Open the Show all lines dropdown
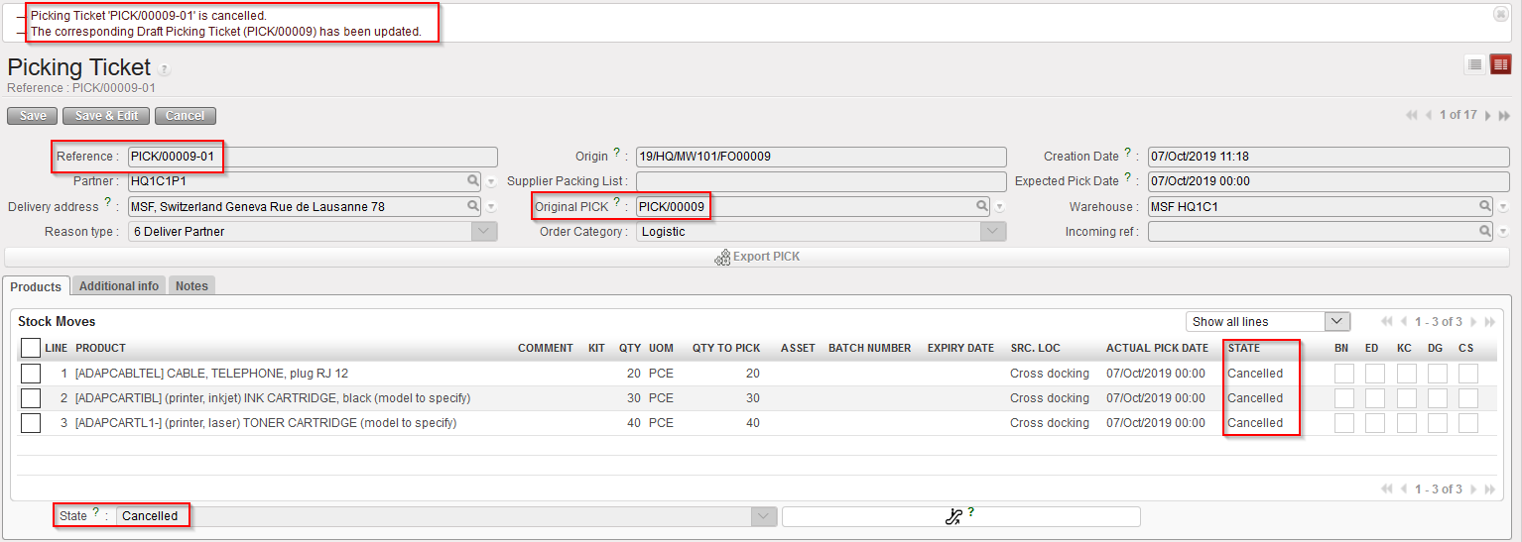 coord(1267,322)
